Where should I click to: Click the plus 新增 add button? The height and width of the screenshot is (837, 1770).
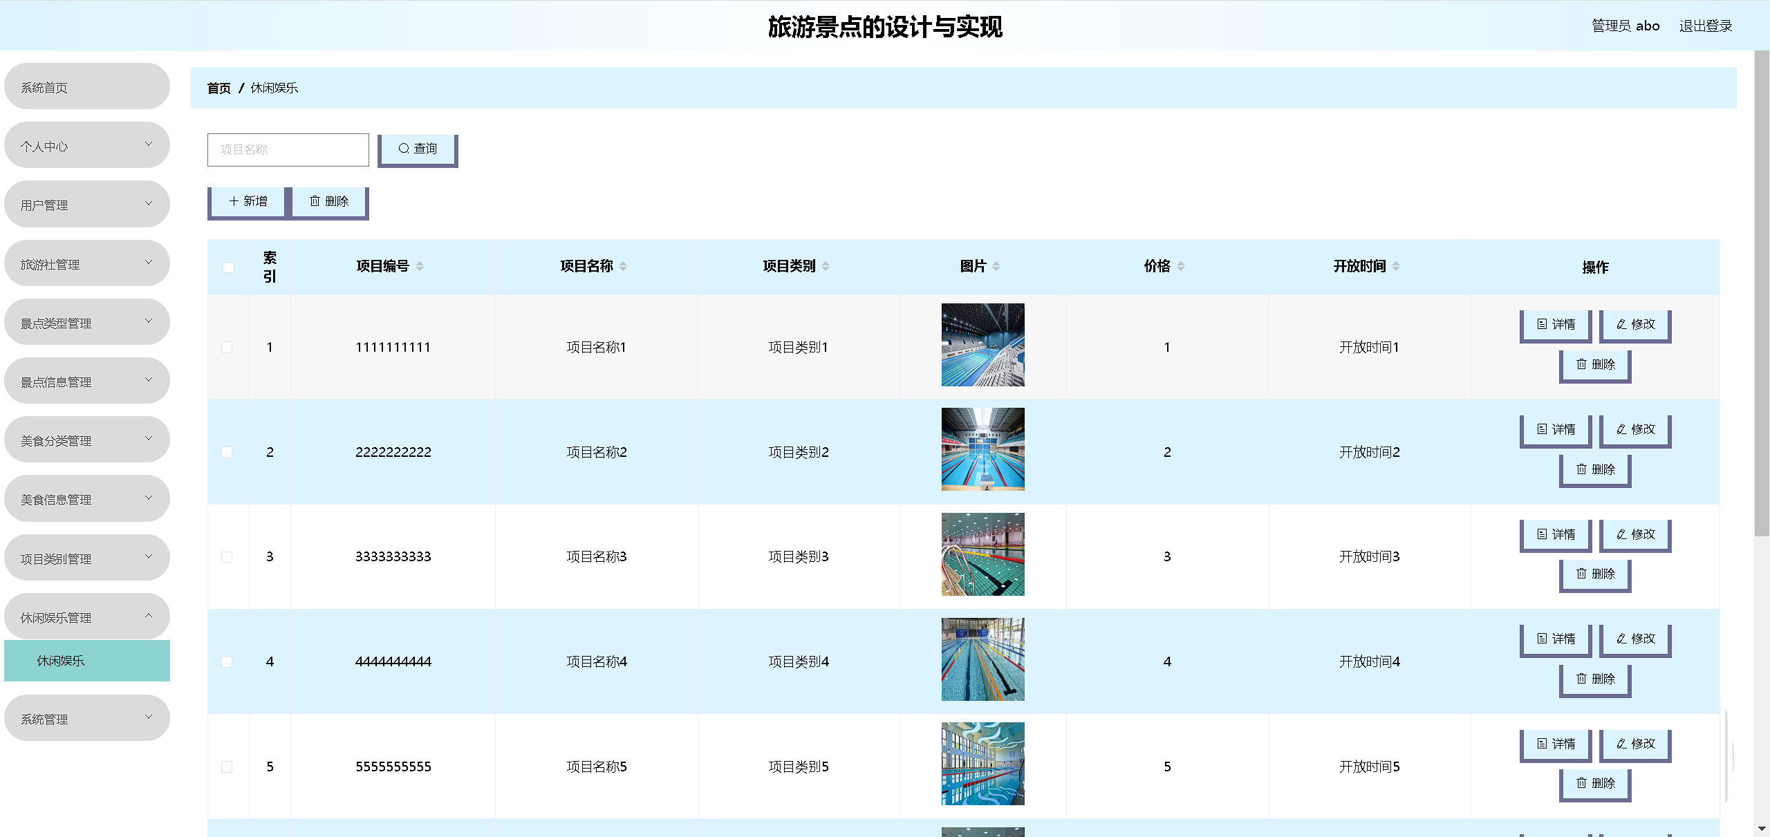point(248,201)
